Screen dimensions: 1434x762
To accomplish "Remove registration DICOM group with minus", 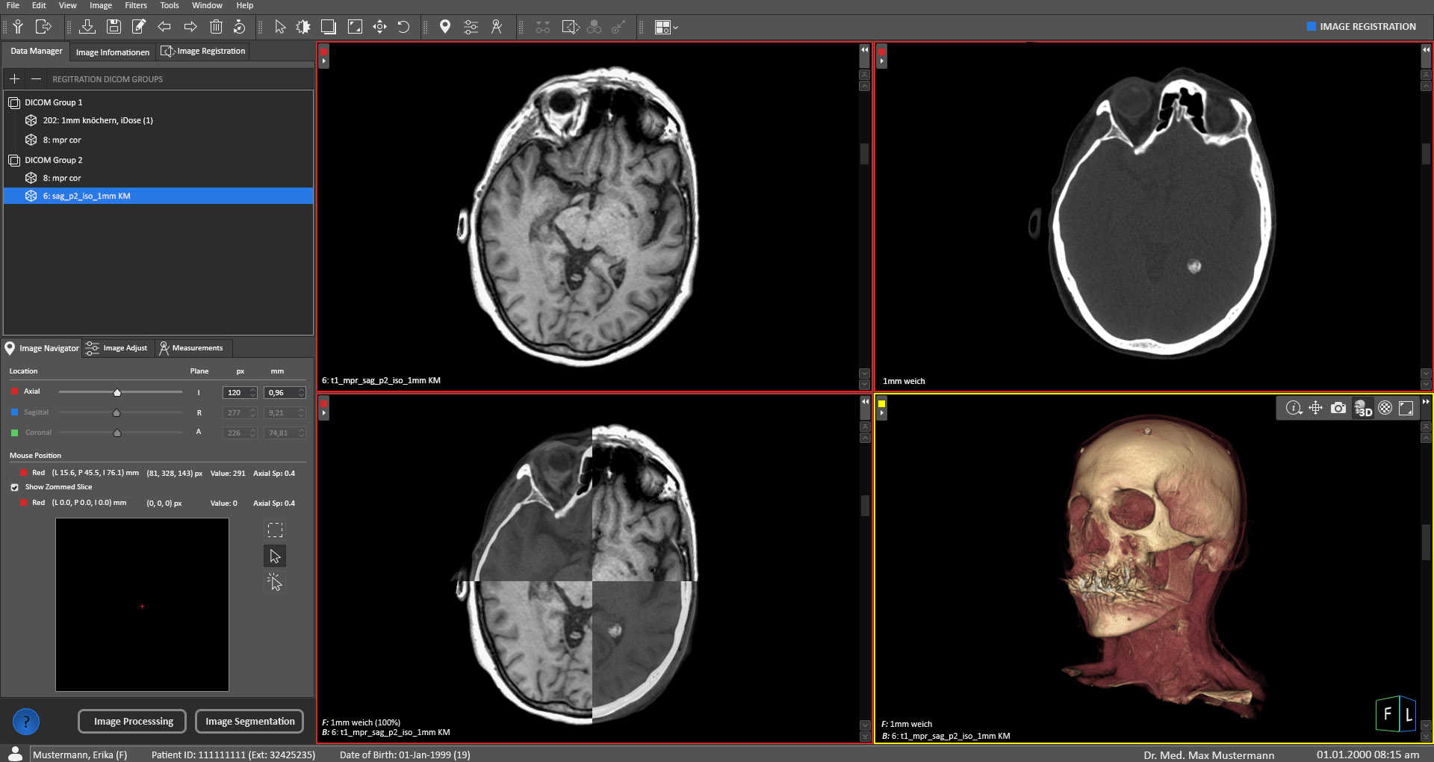I will pyautogui.click(x=36, y=78).
